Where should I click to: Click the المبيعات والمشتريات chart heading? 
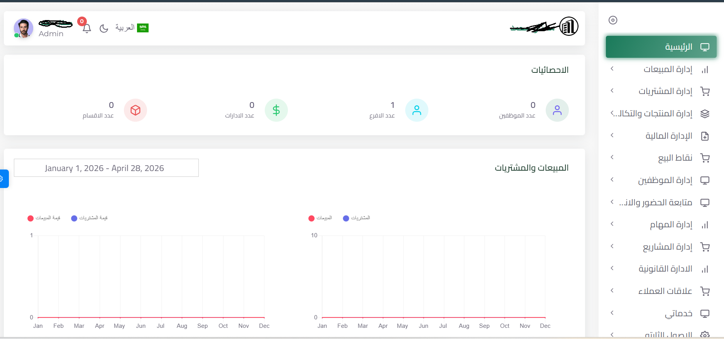point(531,168)
